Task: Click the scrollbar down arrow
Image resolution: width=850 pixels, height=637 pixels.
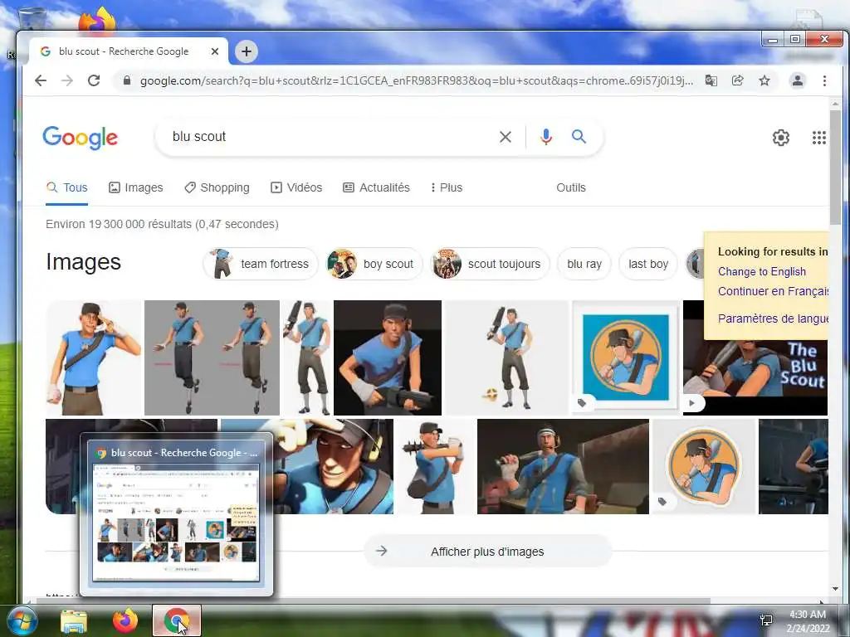Action: tap(835, 589)
